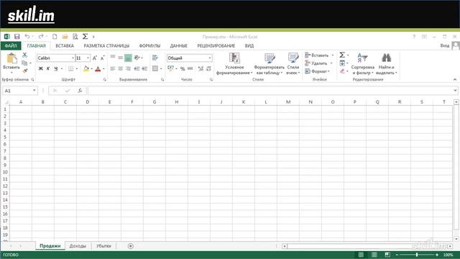Open the Стили ячеек gallery
This screenshot has height=259, width=460.
(293, 64)
